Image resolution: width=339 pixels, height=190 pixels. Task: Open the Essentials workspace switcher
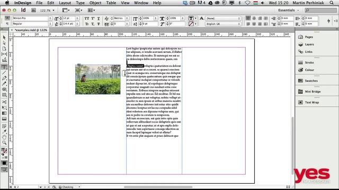pyautogui.click(x=288, y=10)
